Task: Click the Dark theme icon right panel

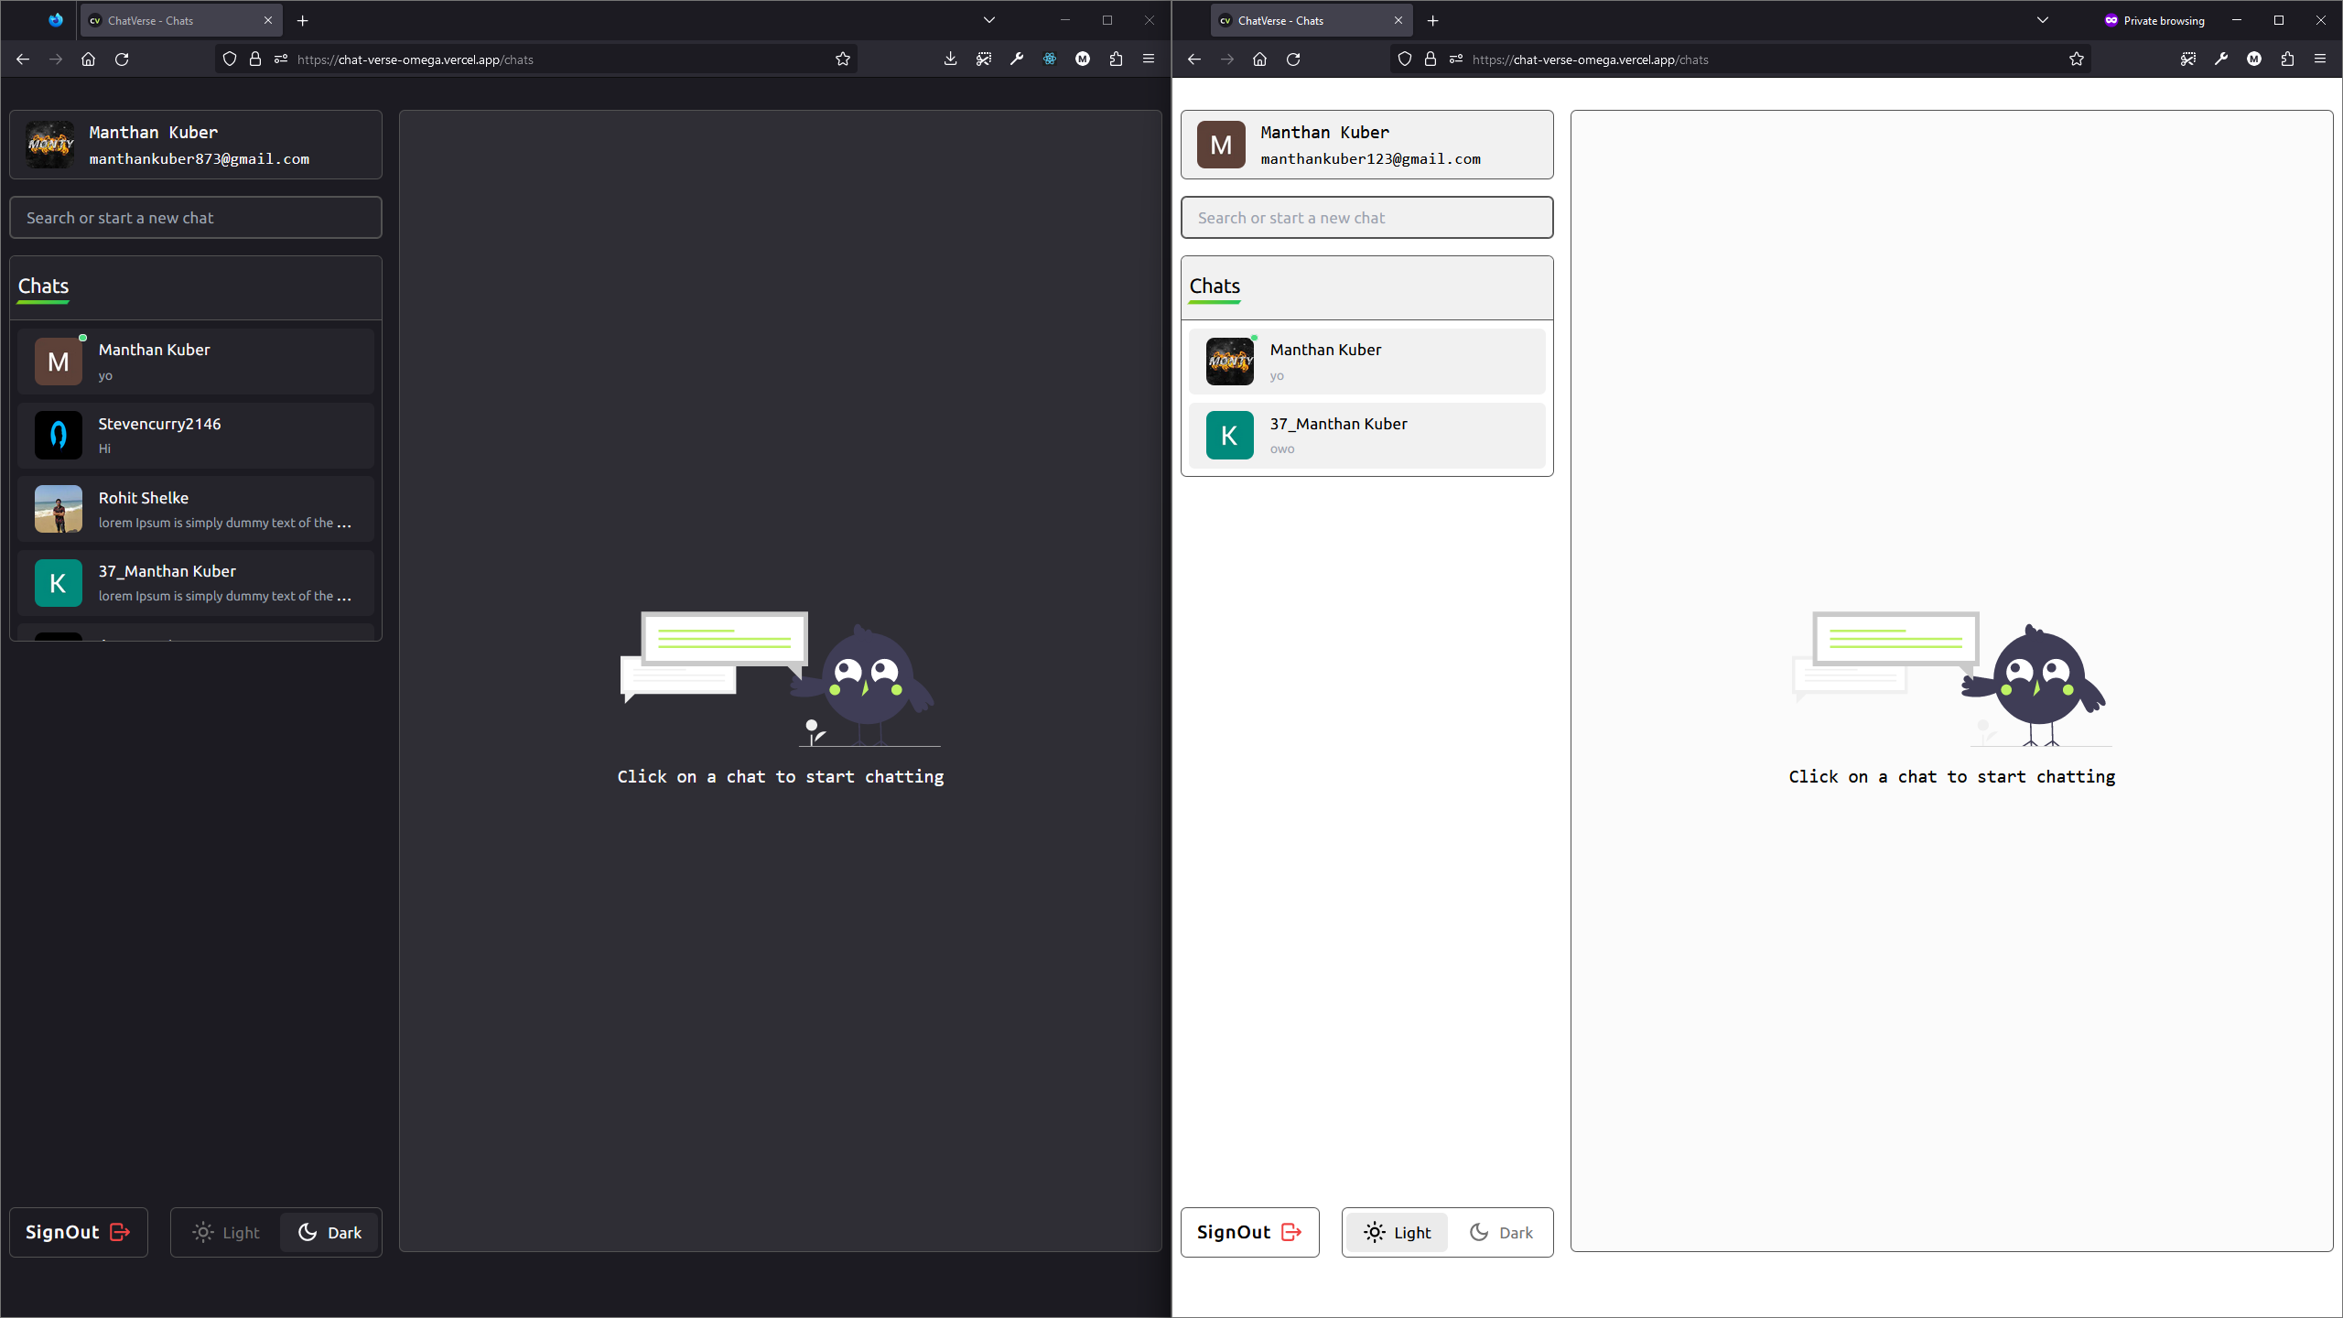Action: point(1479,1233)
